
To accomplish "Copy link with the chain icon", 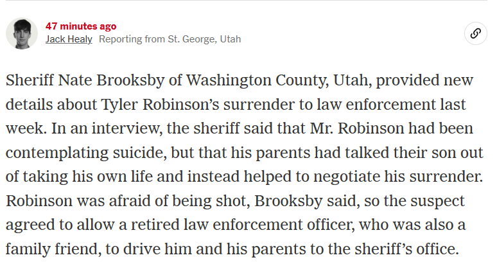I will pos(475,33).
